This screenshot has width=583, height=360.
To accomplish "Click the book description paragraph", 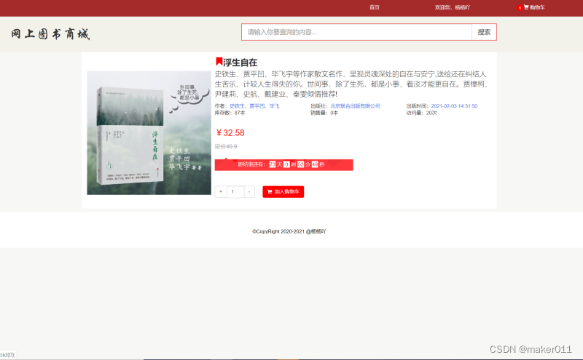I will (351, 84).
